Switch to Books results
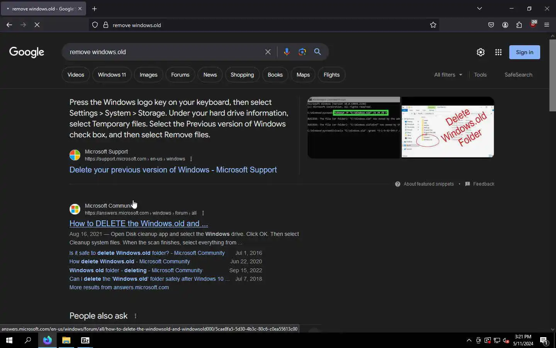Viewport: 556px width, 348px height. [275, 75]
